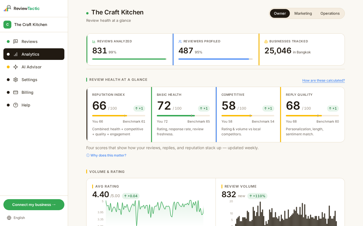363x226 pixels.
Task: Click the green status dot next to title
Action: [x=87, y=13]
